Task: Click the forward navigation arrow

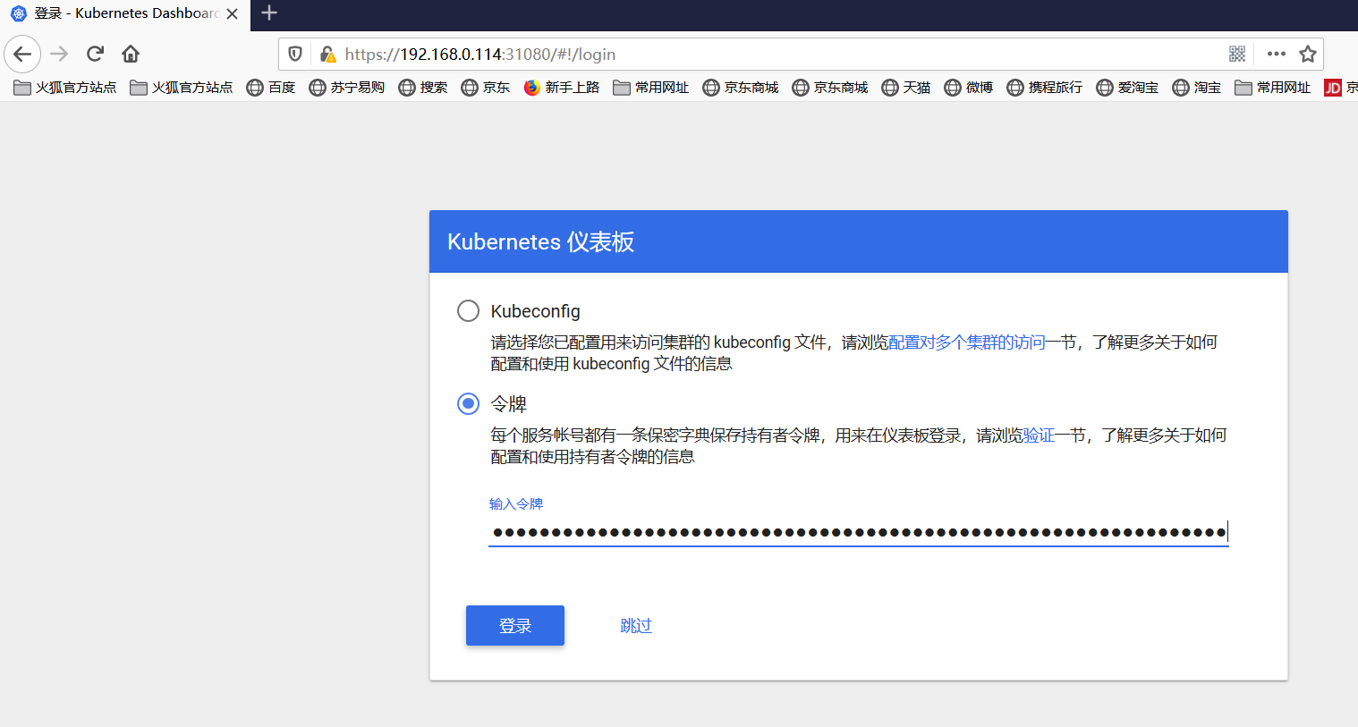Action: [x=59, y=55]
